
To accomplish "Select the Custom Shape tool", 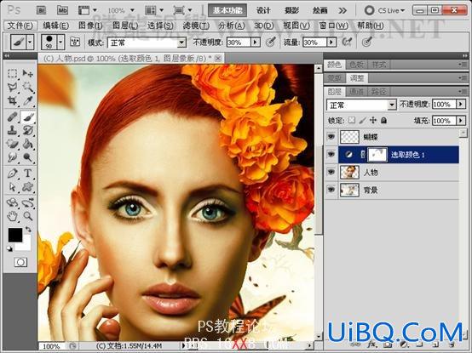I will tap(28, 186).
